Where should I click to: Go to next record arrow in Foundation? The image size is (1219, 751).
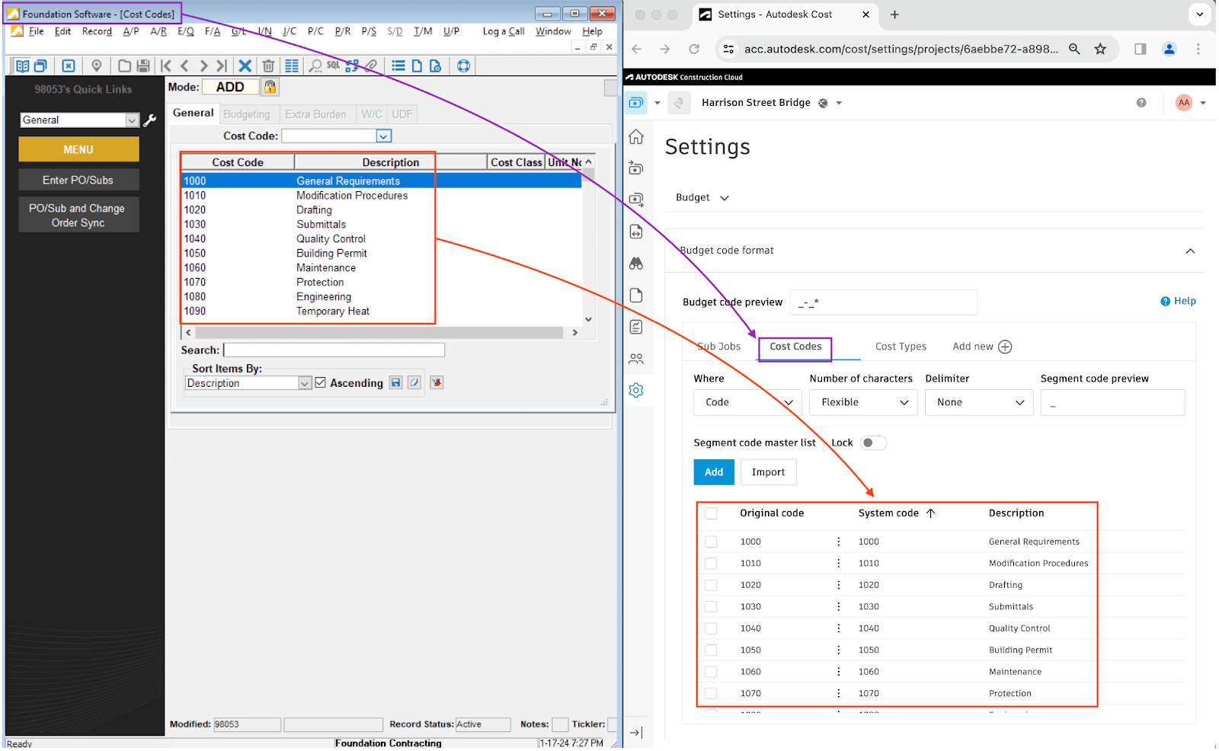click(x=203, y=66)
